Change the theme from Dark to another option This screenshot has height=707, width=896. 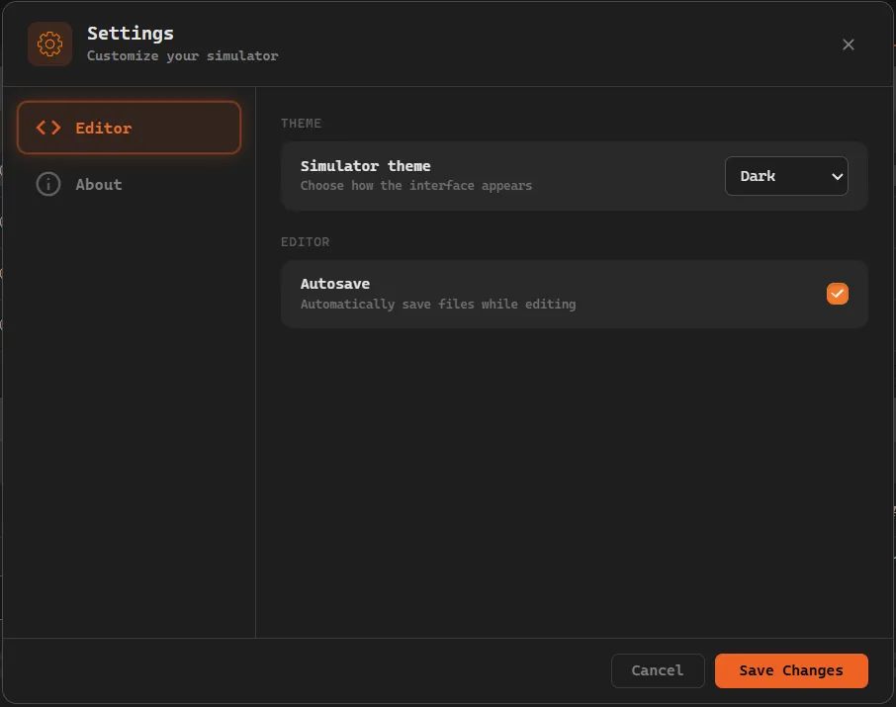click(786, 176)
